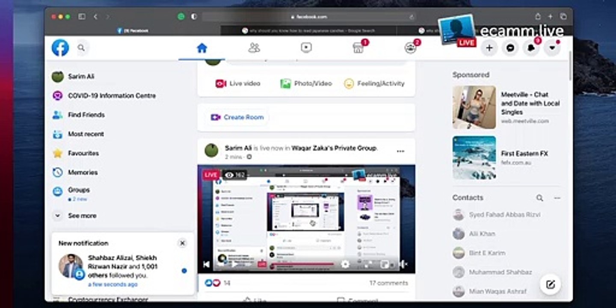616x308 pixels.
Task: Open the followed-you notification profile picture
Action: click(x=70, y=266)
